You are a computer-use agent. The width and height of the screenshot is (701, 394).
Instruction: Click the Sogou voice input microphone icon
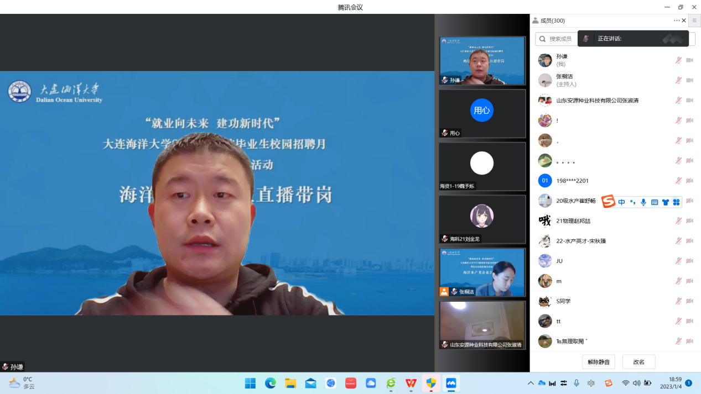643,202
